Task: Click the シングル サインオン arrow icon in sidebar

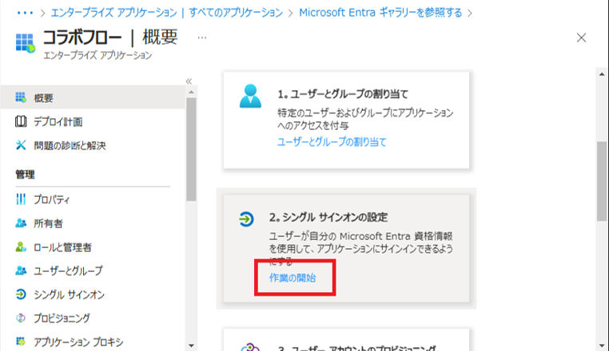Action: (x=21, y=294)
